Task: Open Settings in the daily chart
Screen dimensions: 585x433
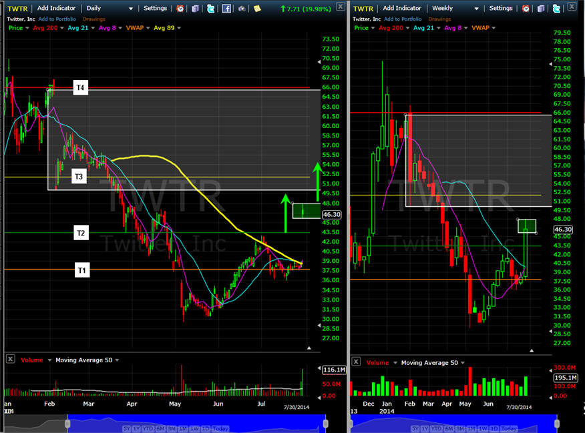Action: point(156,9)
